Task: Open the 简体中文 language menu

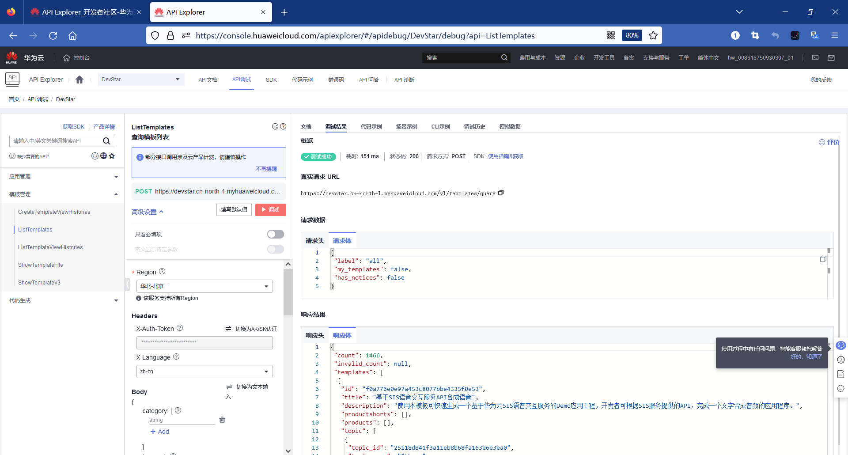Action: click(708, 57)
